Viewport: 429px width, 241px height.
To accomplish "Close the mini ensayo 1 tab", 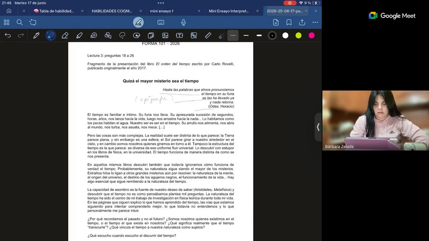I will click(x=199, y=11).
